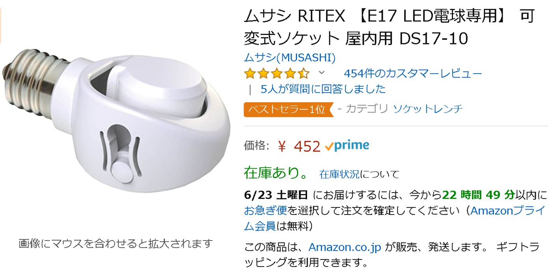Click the Amazon.co.jp seller link

[345, 247]
